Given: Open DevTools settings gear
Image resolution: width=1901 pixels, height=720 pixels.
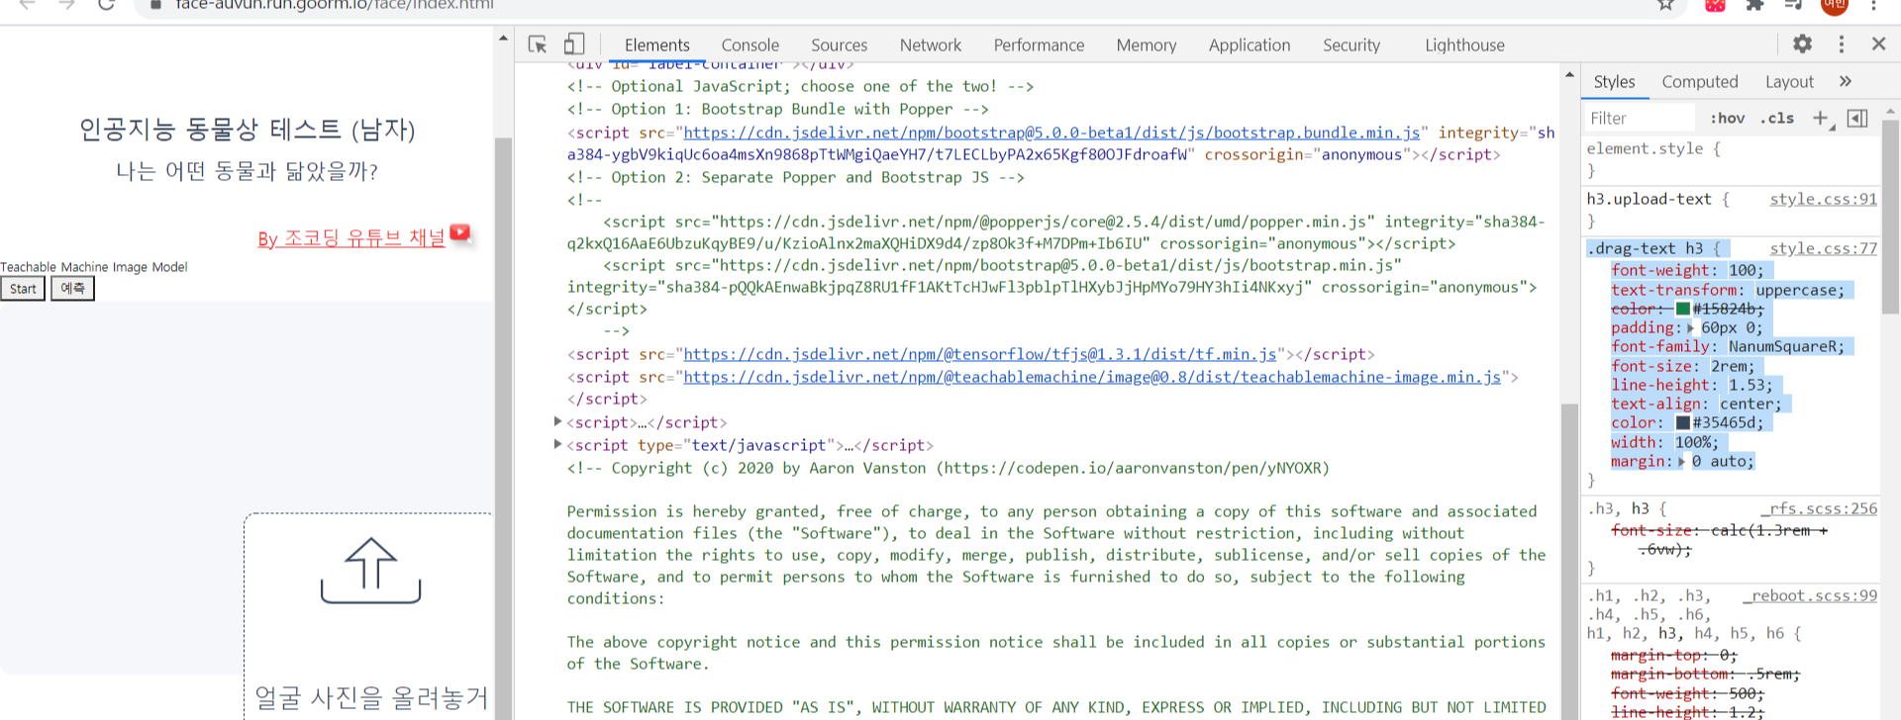Looking at the screenshot, I should click(1802, 45).
